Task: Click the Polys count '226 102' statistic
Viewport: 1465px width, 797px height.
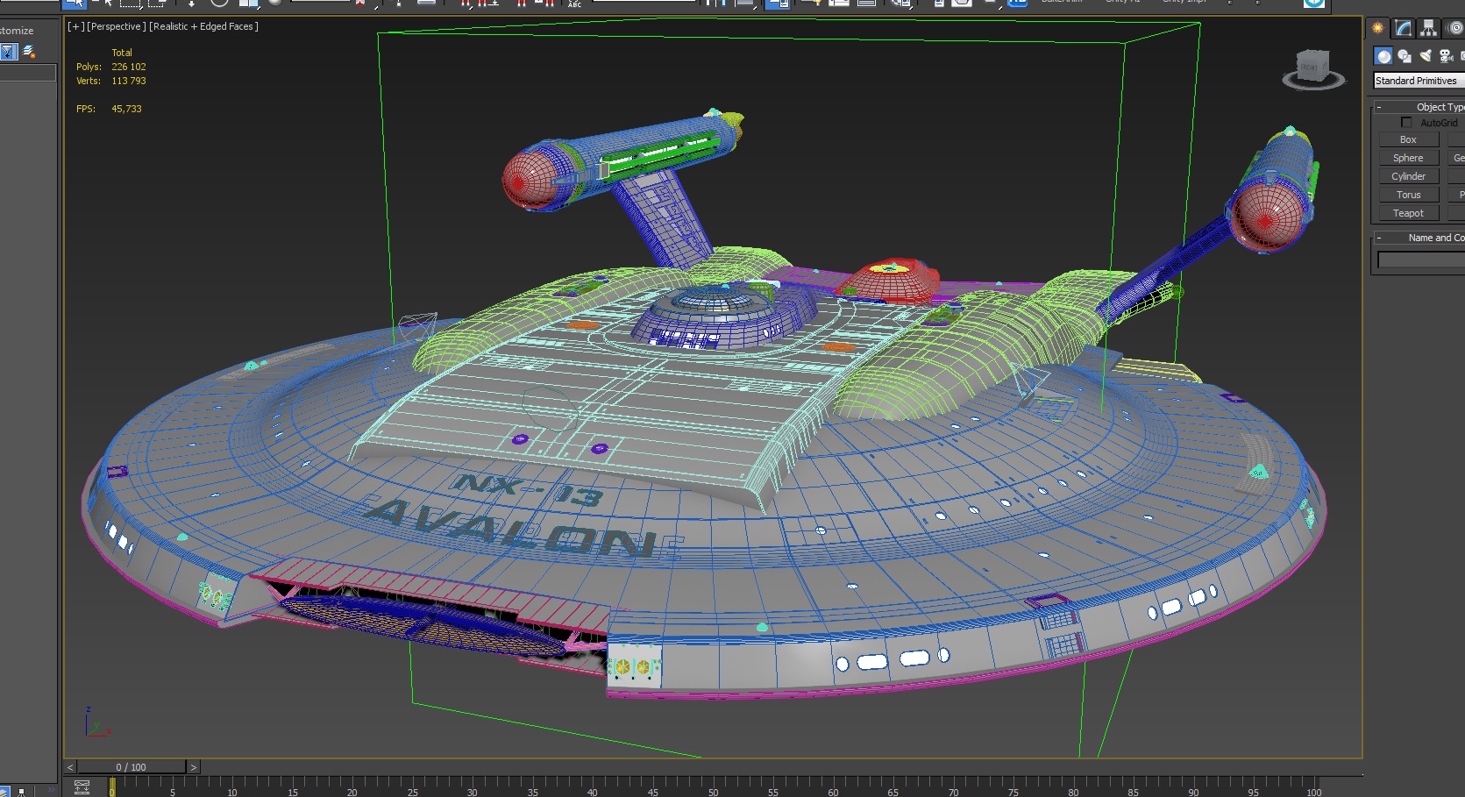Action: tap(129, 67)
